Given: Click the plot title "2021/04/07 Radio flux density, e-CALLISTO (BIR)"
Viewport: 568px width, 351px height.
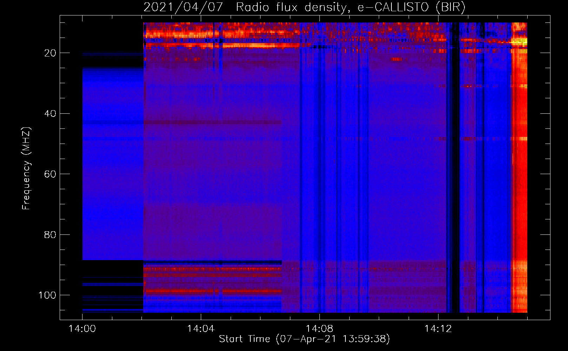Looking at the screenshot, I should tap(304, 7).
